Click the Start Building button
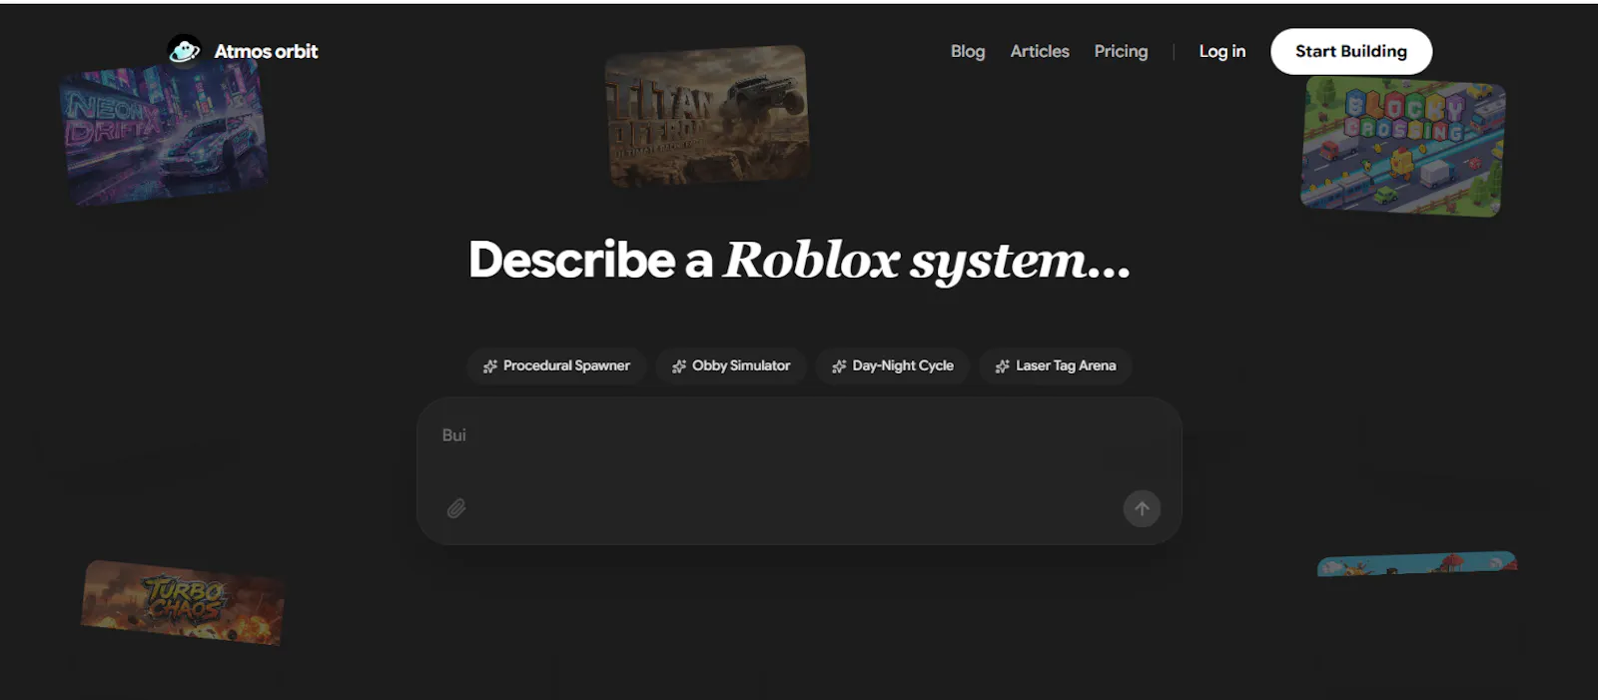 point(1351,51)
